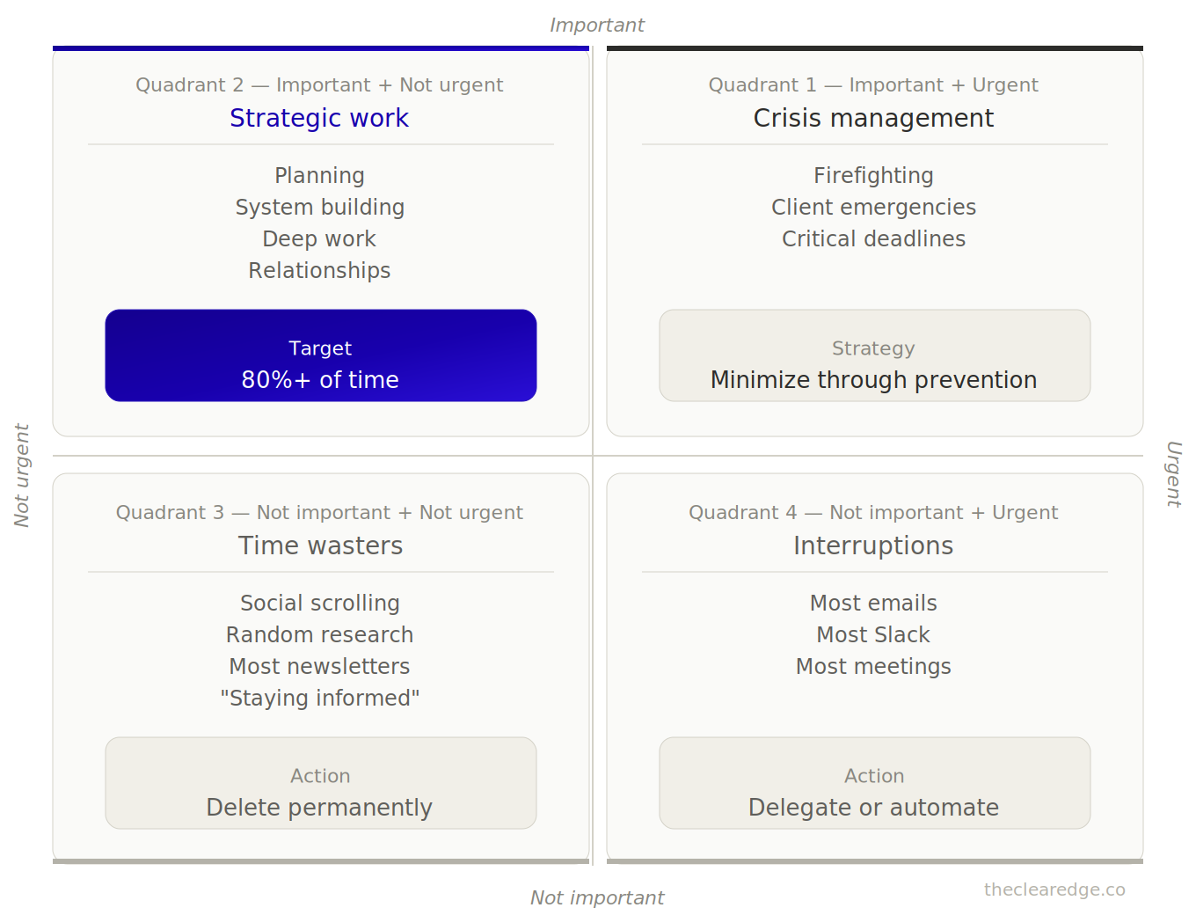Click the Most Slack item
Screen dimensions: 1196x915
[x=873, y=635]
